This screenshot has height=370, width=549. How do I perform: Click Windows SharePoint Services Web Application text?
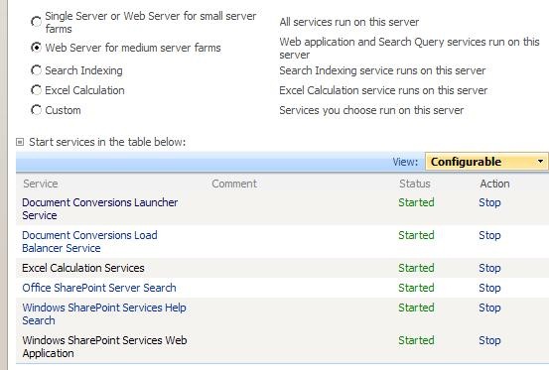point(104,346)
